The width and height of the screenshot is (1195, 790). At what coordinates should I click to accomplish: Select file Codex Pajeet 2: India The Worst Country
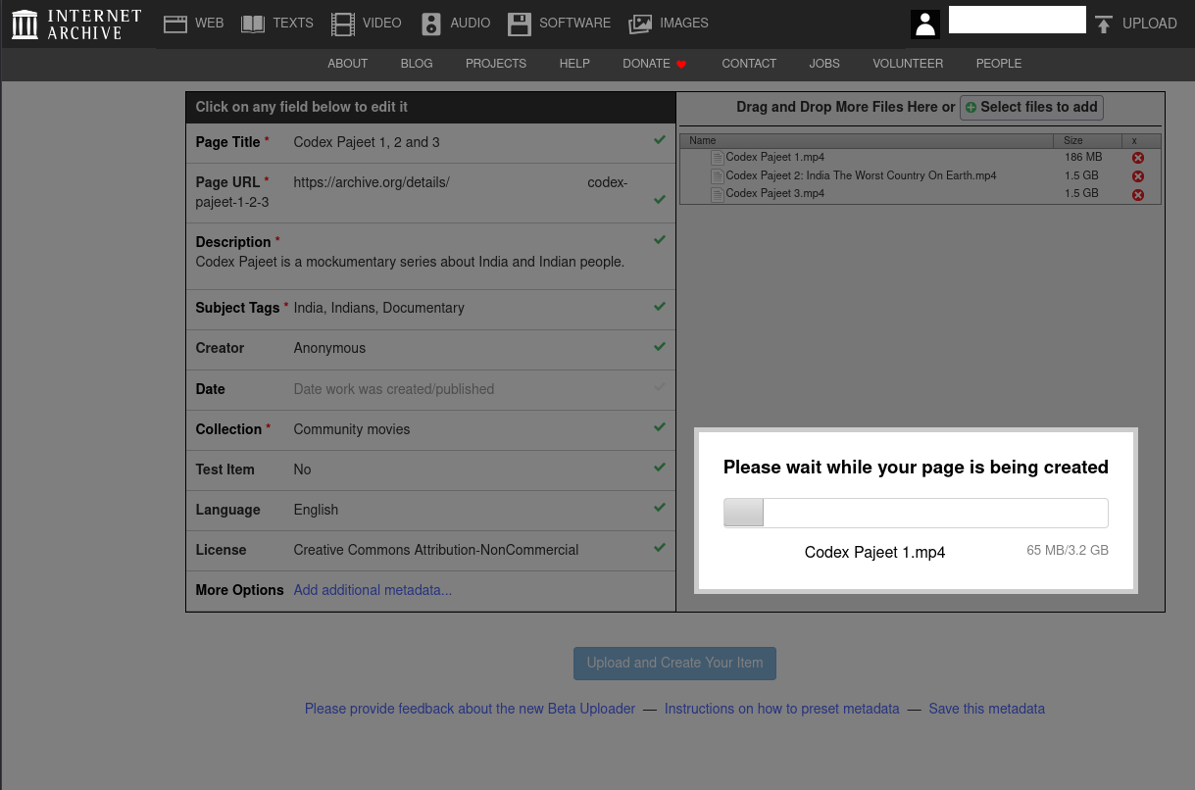pos(861,175)
